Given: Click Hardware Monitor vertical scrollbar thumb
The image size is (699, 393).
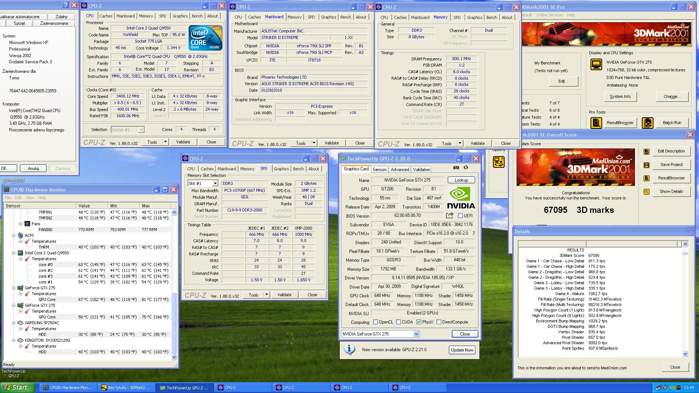Looking at the screenshot, I should tap(174, 323).
